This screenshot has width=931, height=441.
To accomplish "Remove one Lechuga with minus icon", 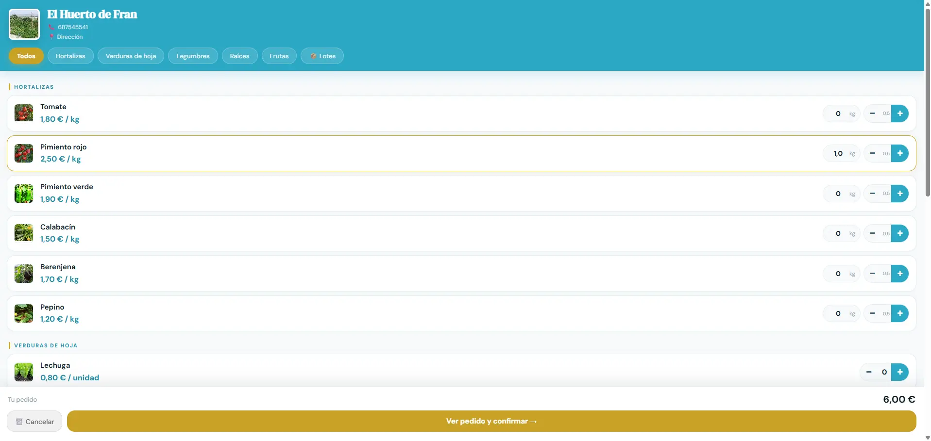I will click(x=869, y=372).
